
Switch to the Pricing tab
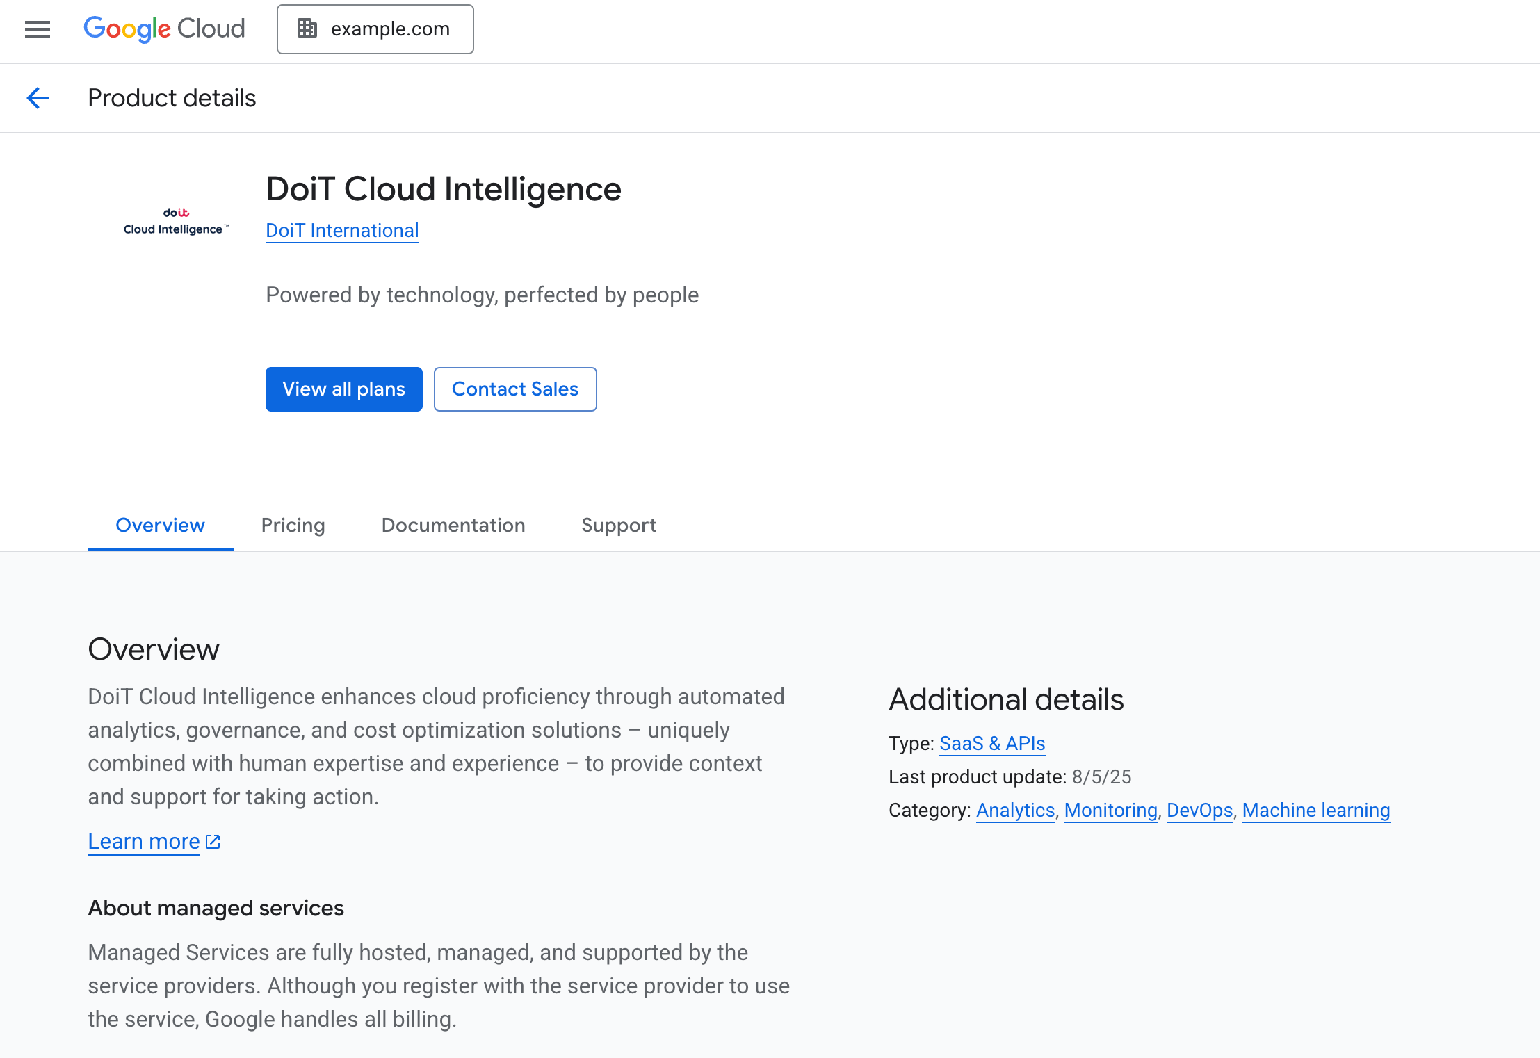click(x=293, y=526)
